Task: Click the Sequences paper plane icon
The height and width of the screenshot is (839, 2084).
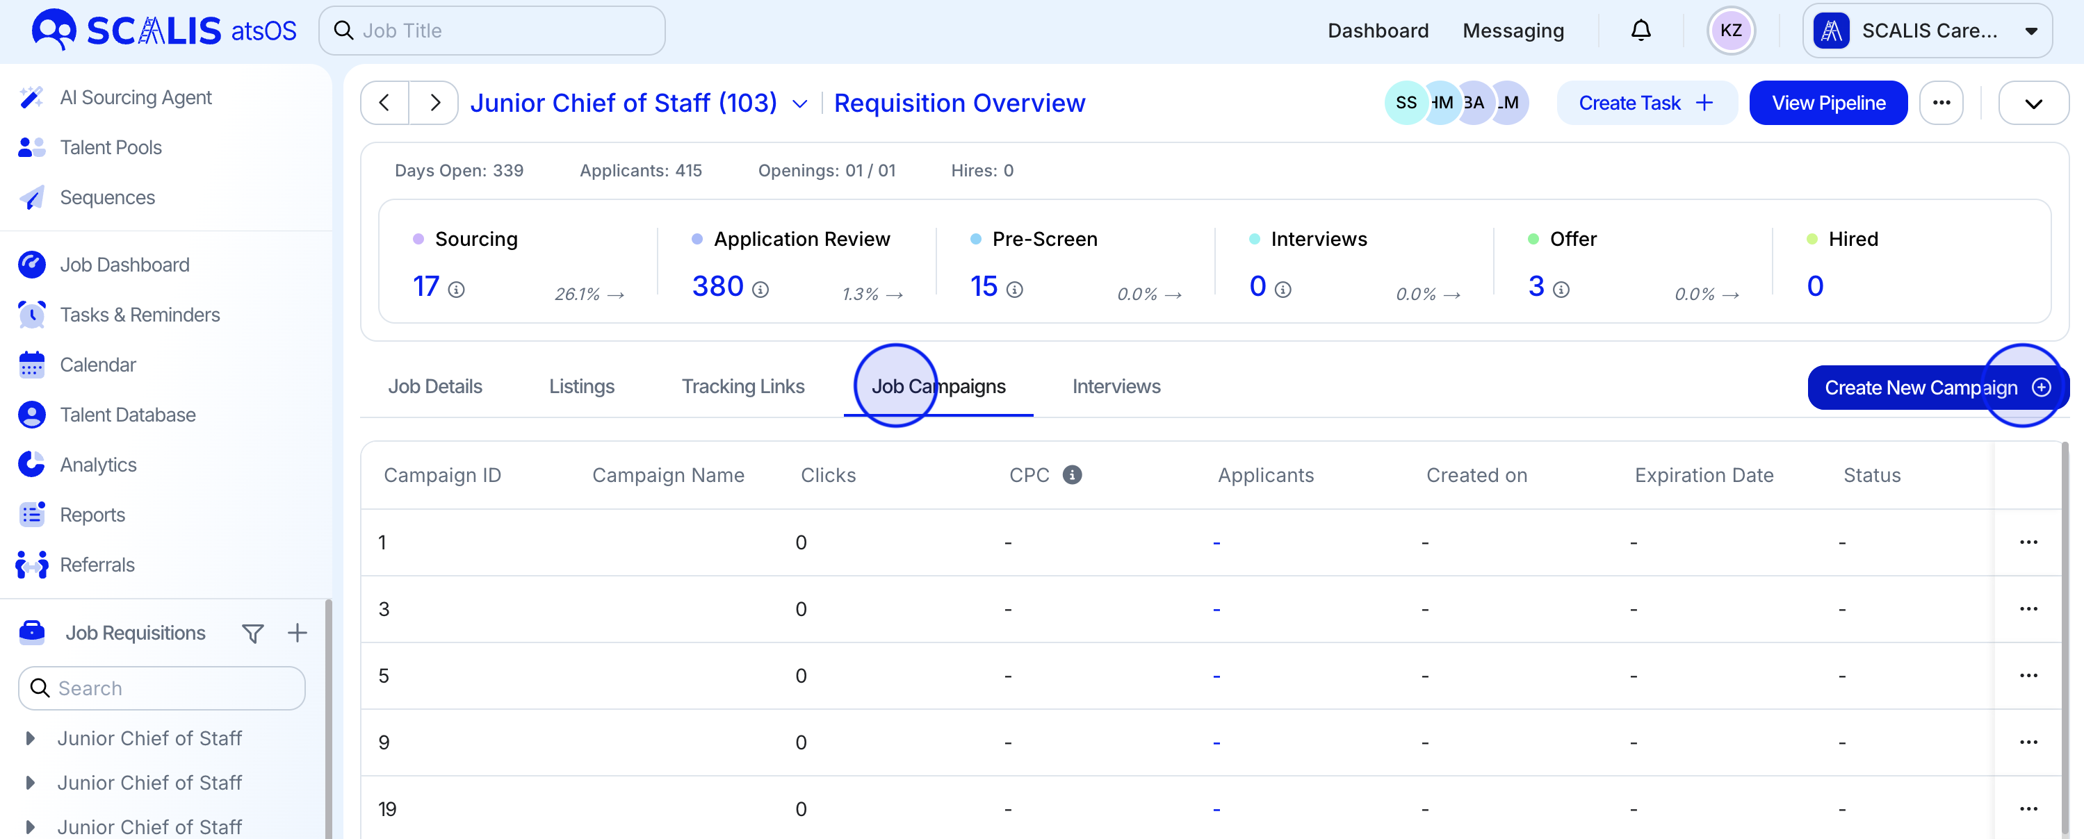Action: pyautogui.click(x=31, y=198)
